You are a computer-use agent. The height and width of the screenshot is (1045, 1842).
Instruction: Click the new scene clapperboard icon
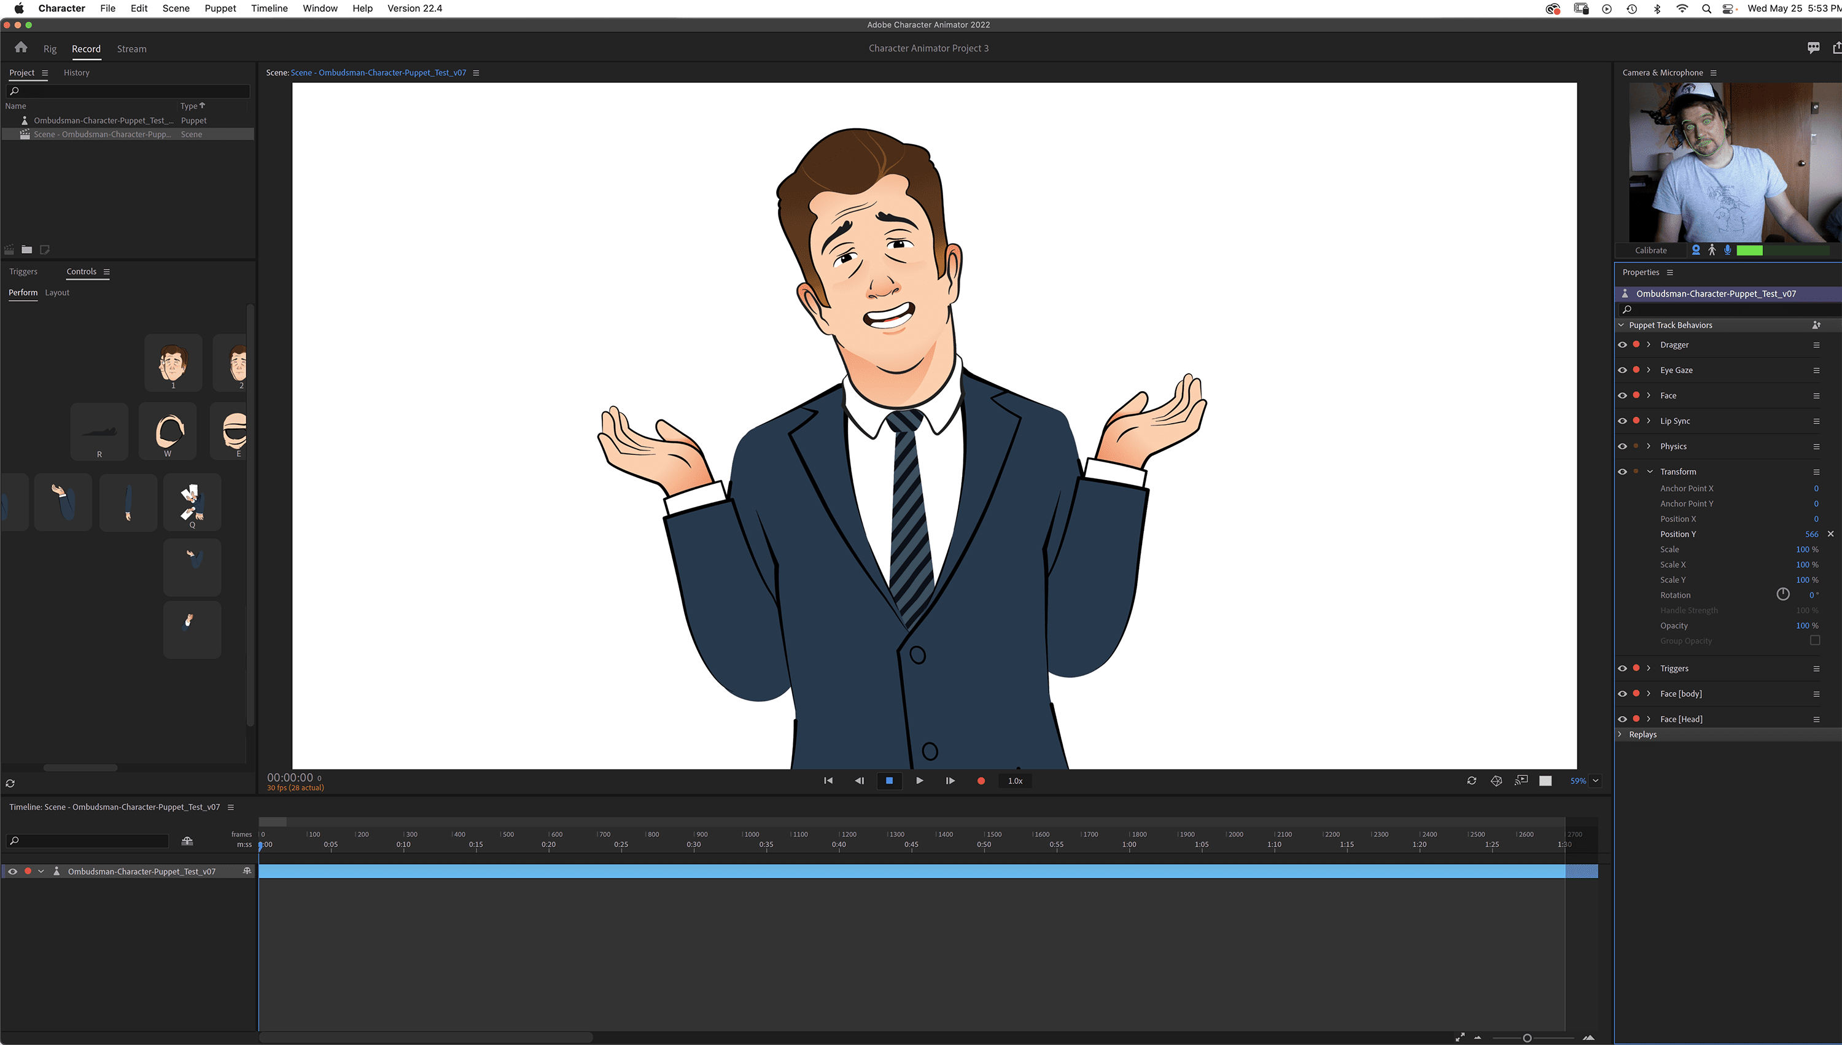pos(9,249)
